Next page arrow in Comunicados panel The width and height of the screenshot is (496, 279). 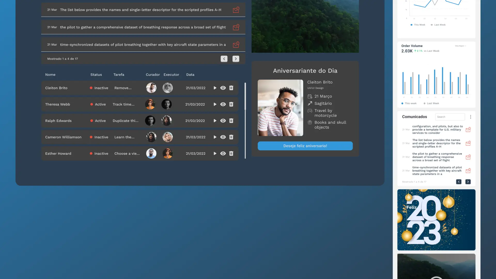pos(468,182)
